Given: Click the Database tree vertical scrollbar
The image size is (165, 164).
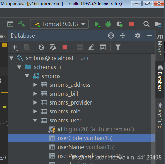Looking at the screenshot, I should pyautogui.click(x=153, y=109).
